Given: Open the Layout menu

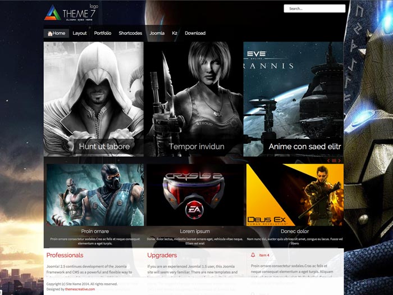Looking at the screenshot, I should coord(80,33).
